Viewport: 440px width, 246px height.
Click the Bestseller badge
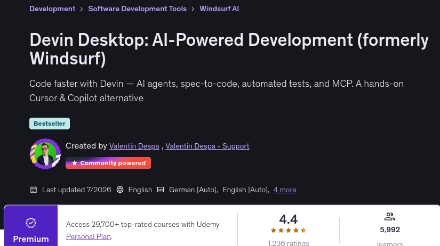pos(50,124)
